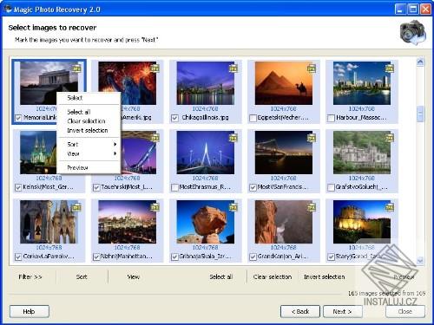Image resolution: width=434 pixels, height=325 pixels.
Task: Choose Invert selection in the context menu
Action: coord(89,130)
